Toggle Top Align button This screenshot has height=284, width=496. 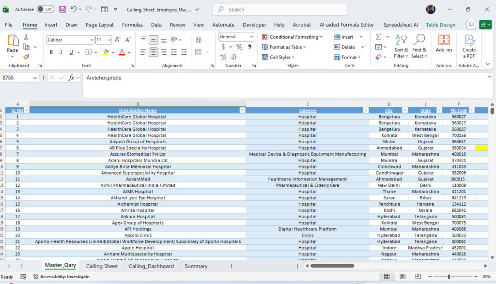[143, 40]
